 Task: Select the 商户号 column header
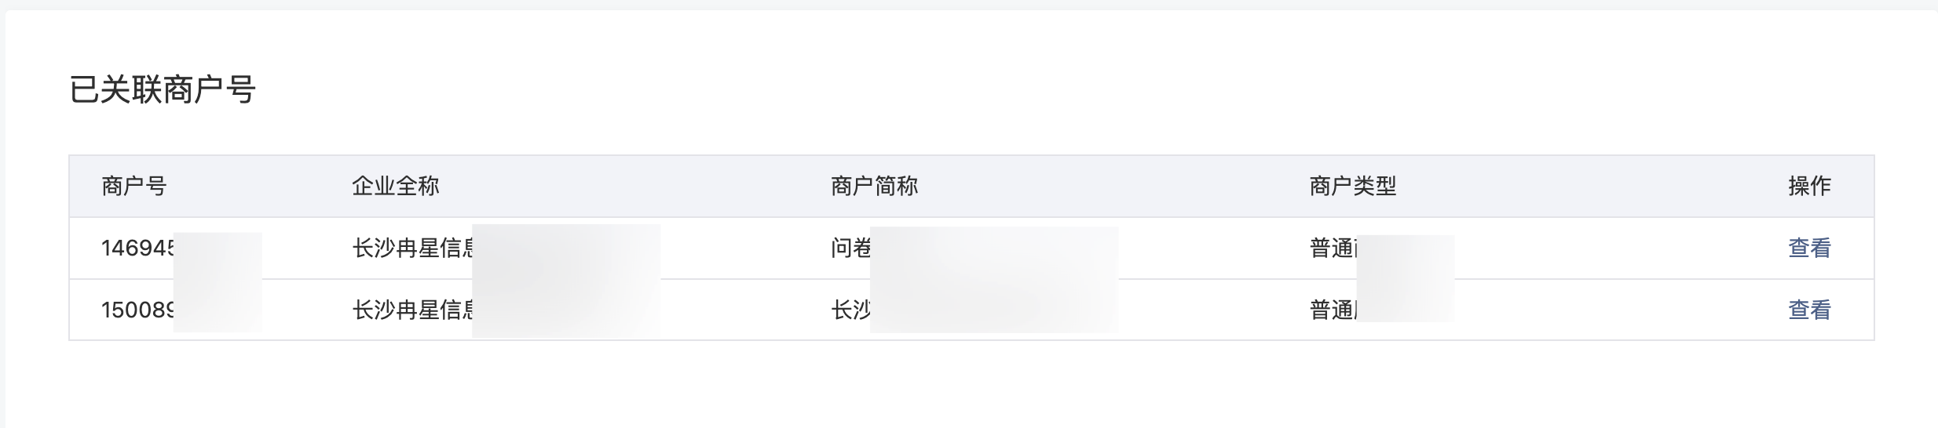[133, 186]
